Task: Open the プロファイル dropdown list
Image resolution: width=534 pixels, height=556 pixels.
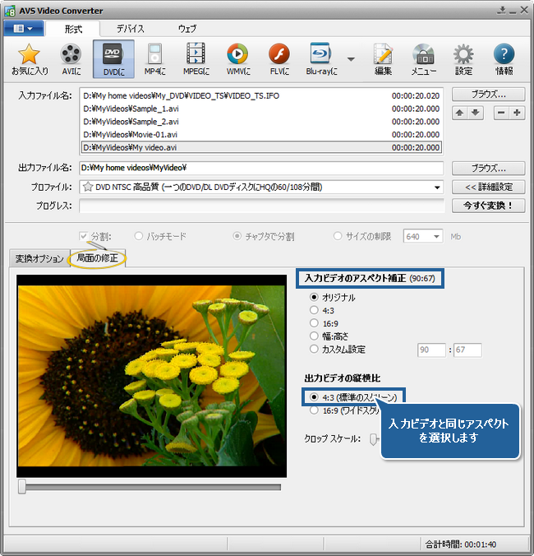Action: (x=436, y=188)
